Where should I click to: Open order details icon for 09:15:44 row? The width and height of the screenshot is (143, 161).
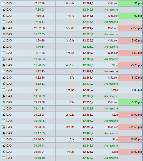click(4, 146)
